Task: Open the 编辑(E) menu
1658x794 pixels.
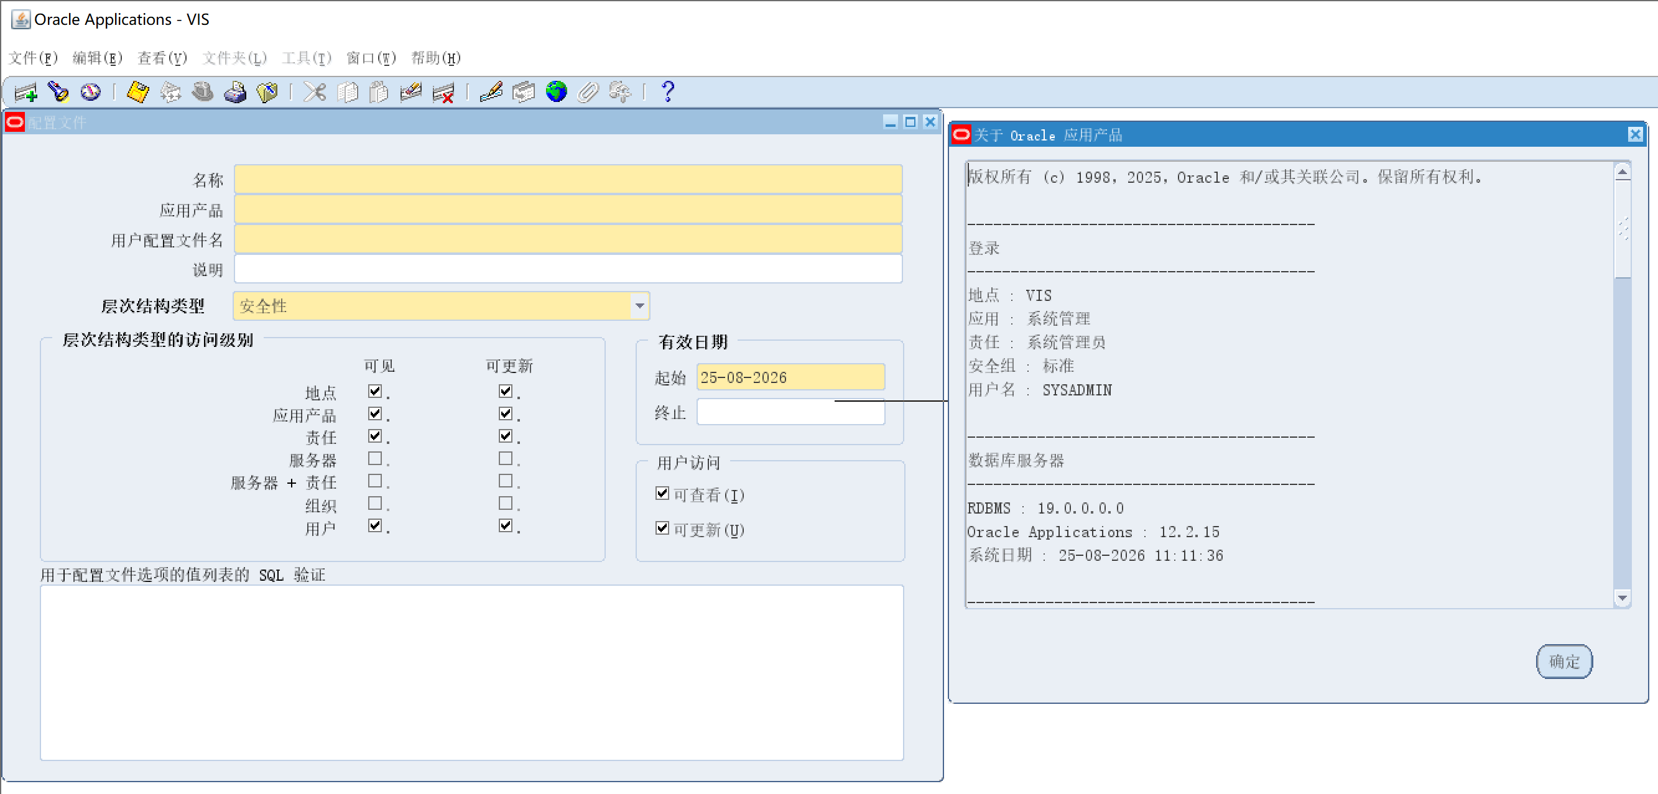Action: tap(97, 58)
